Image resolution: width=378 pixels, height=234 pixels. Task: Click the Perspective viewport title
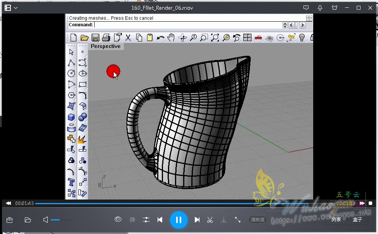tap(106, 46)
